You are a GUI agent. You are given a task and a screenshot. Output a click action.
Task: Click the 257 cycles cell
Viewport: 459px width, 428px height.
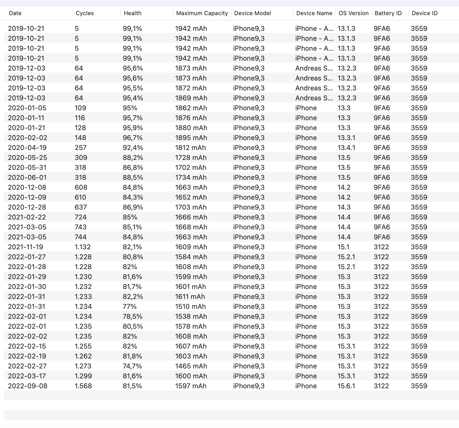click(x=80, y=148)
